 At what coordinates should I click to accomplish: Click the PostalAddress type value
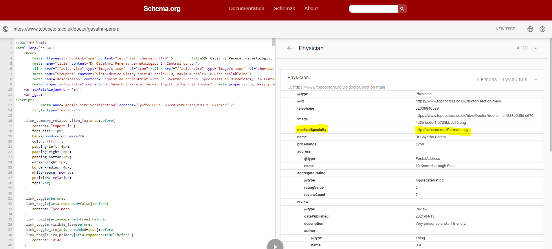click(428, 159)
